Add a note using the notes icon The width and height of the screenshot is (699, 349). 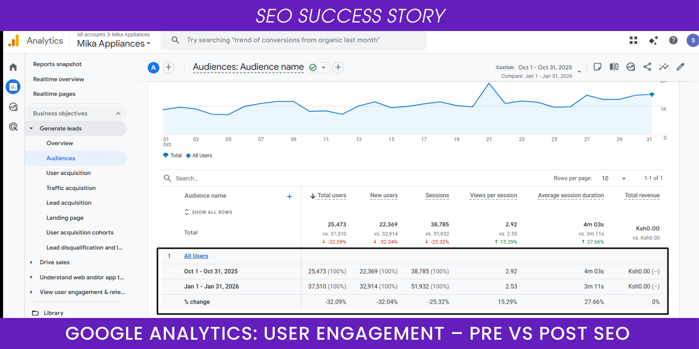tap(597, 67)
